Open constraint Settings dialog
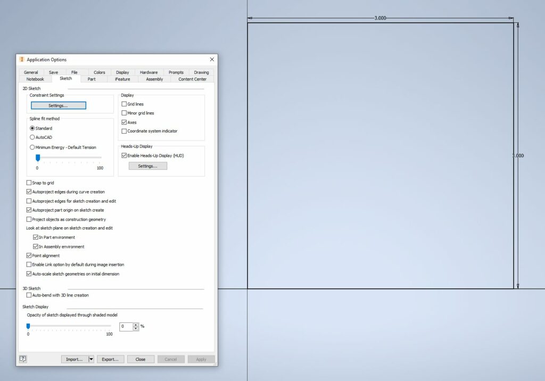Image resolution: width=545 pixels, height=381 pixels. 59,105
